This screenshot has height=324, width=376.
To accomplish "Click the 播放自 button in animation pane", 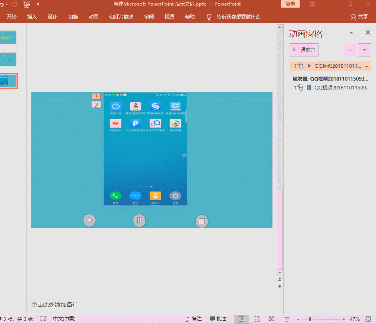I will point(304,50).
